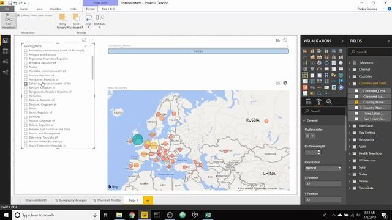Select the Europe continent slicer button
This screenshot has width=392, height=220.
198,51
